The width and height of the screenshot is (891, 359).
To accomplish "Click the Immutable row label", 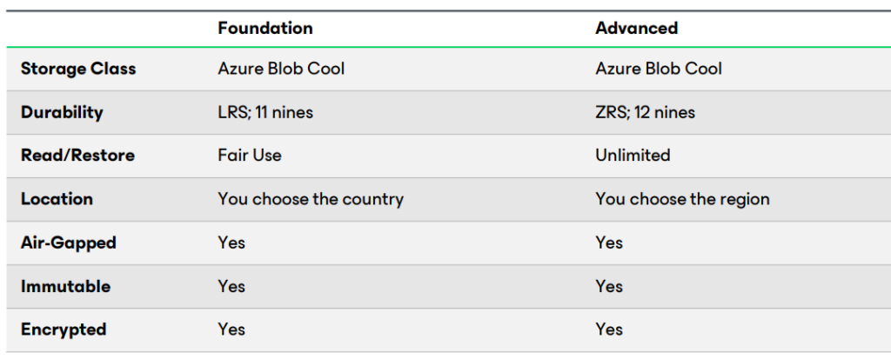I will tap(66, 286).
